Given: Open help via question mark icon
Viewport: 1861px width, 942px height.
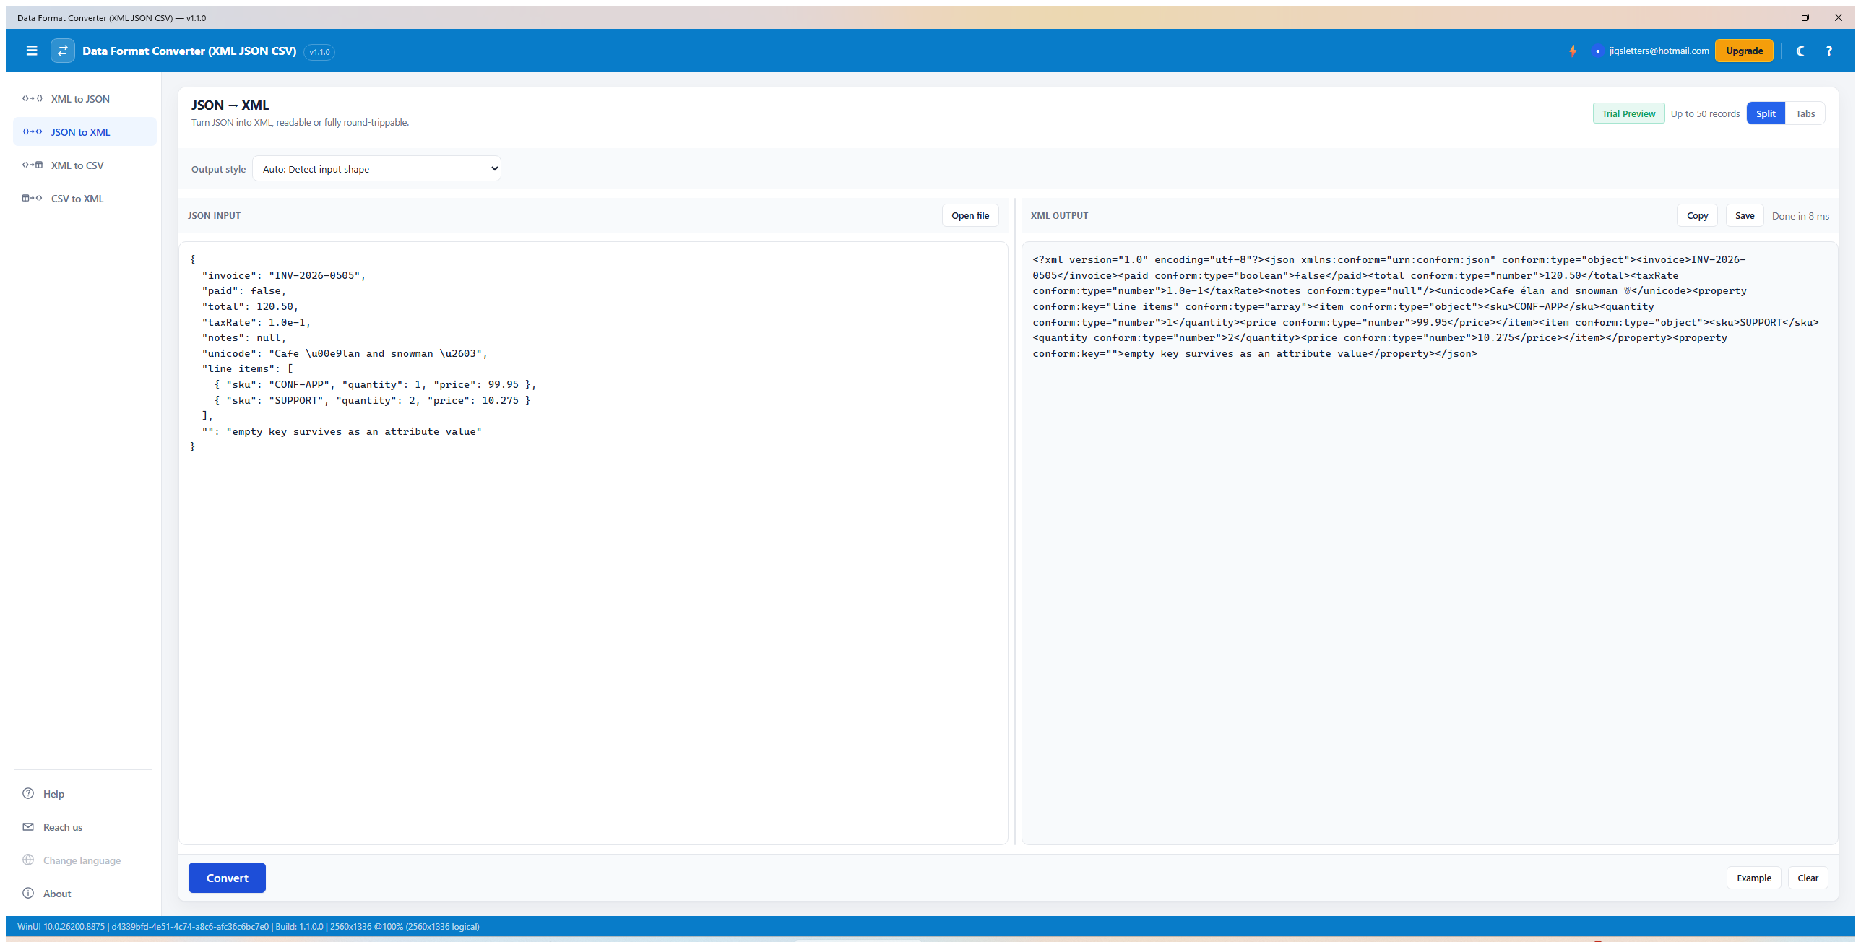Looking at the screenshot, I should [x=1829, y=51].
